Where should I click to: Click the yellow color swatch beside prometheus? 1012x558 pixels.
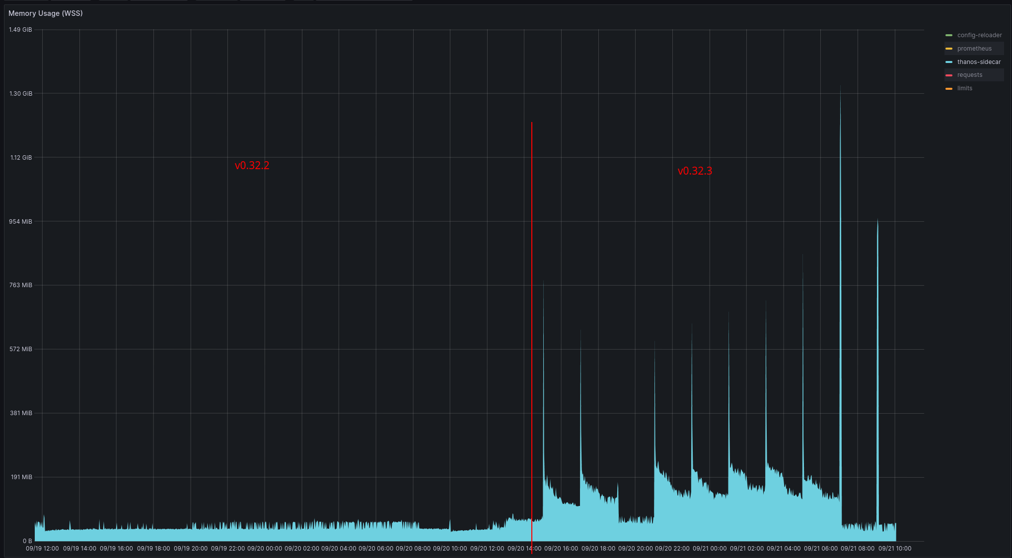coord(949,48)
